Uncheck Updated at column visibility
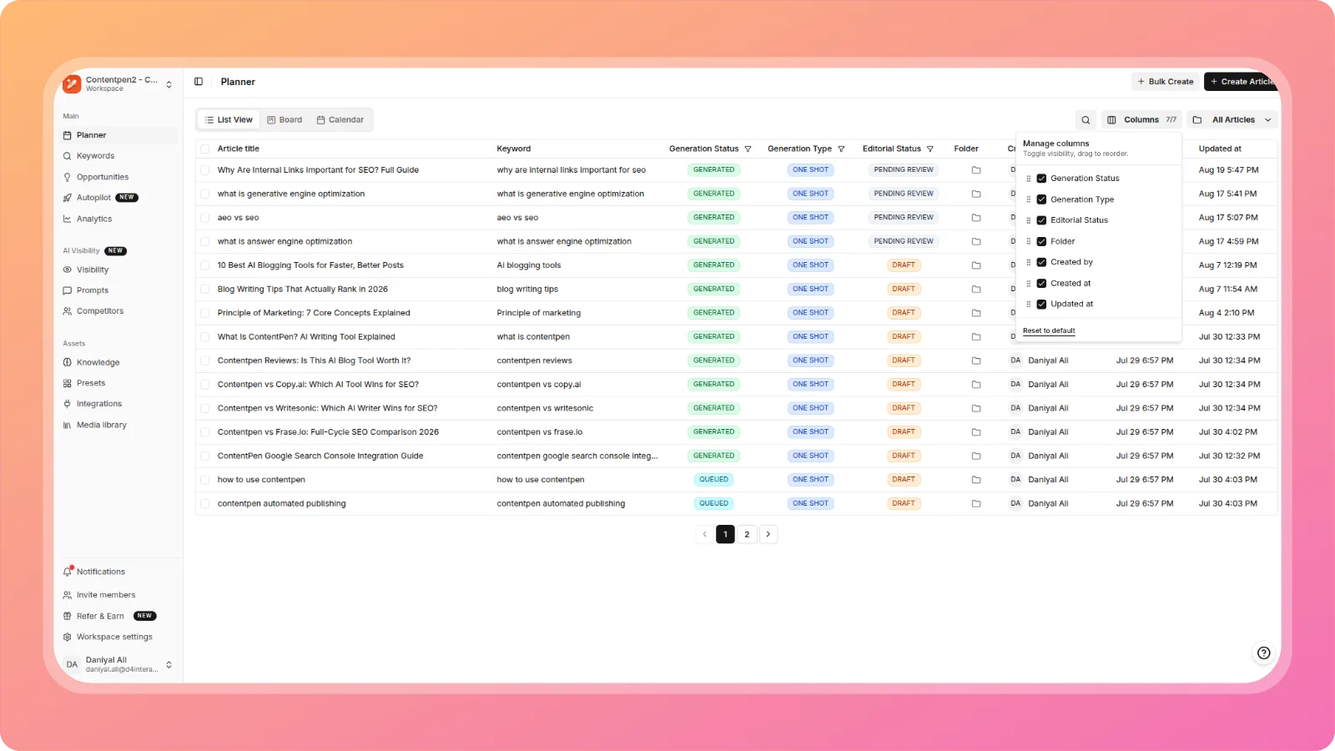The height and width of the screenshot is (751, 1335). 1041,305
